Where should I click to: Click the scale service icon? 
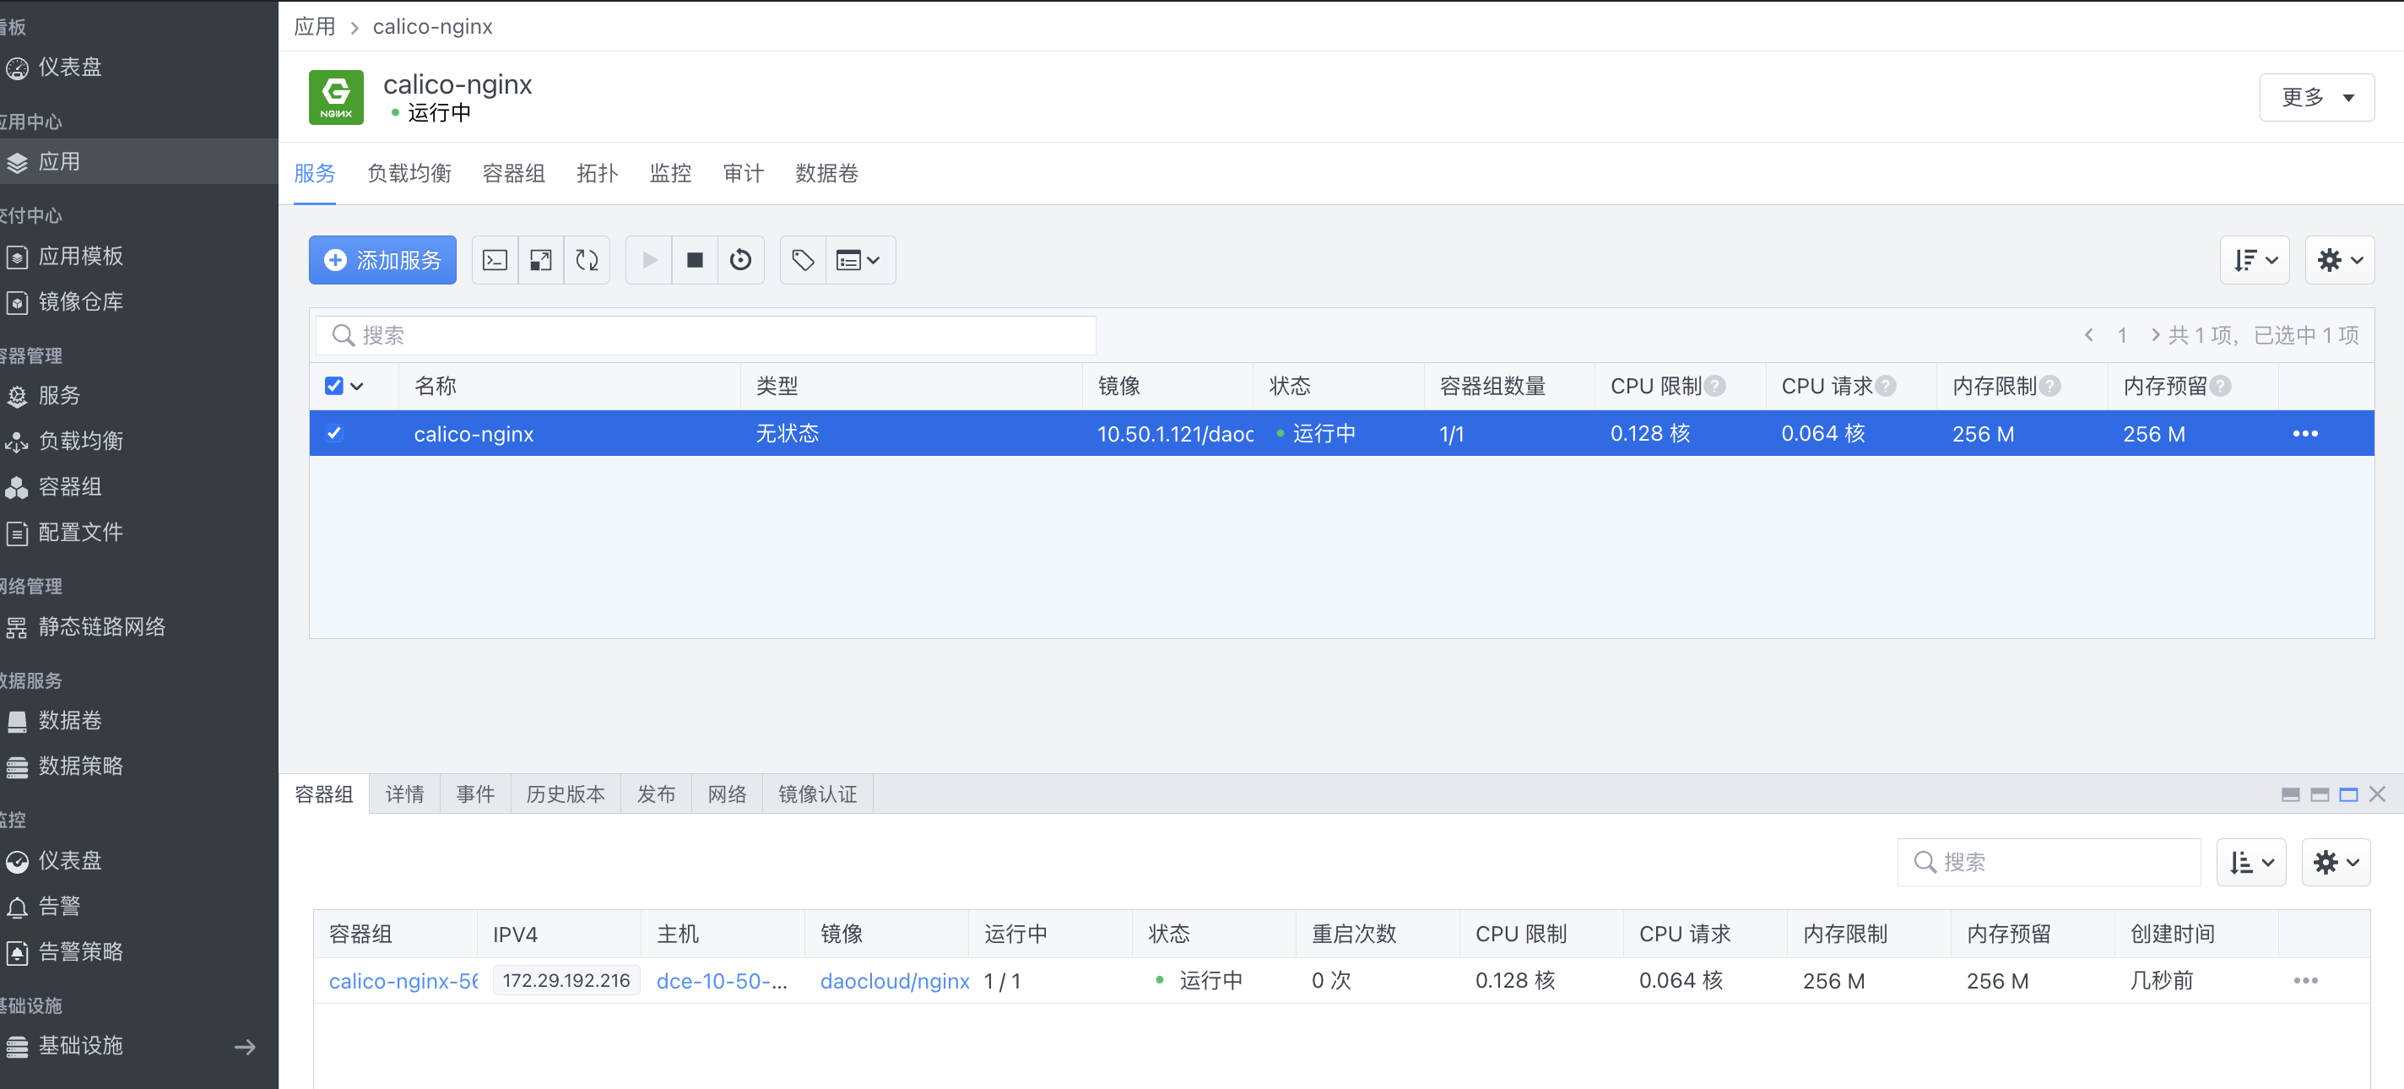point(540,260)
